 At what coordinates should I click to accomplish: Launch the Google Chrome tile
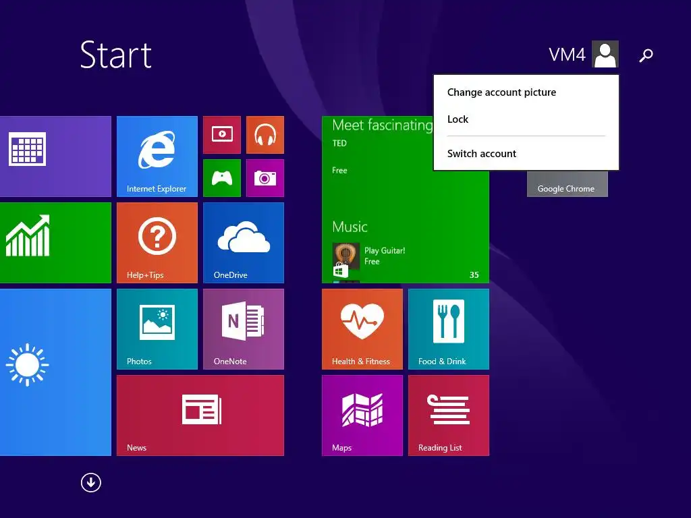(567, 183)
